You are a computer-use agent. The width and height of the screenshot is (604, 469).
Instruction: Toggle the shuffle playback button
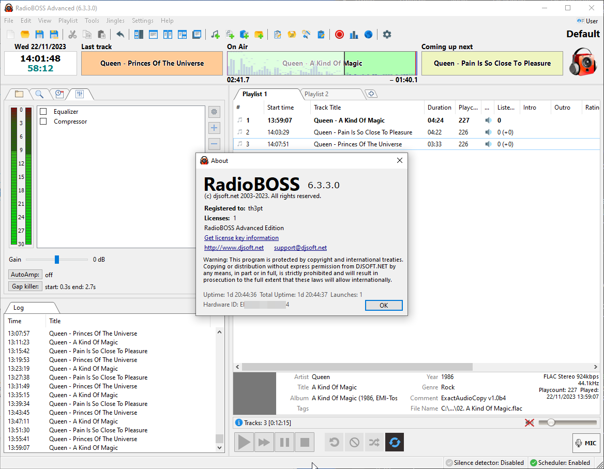point(374,442)
